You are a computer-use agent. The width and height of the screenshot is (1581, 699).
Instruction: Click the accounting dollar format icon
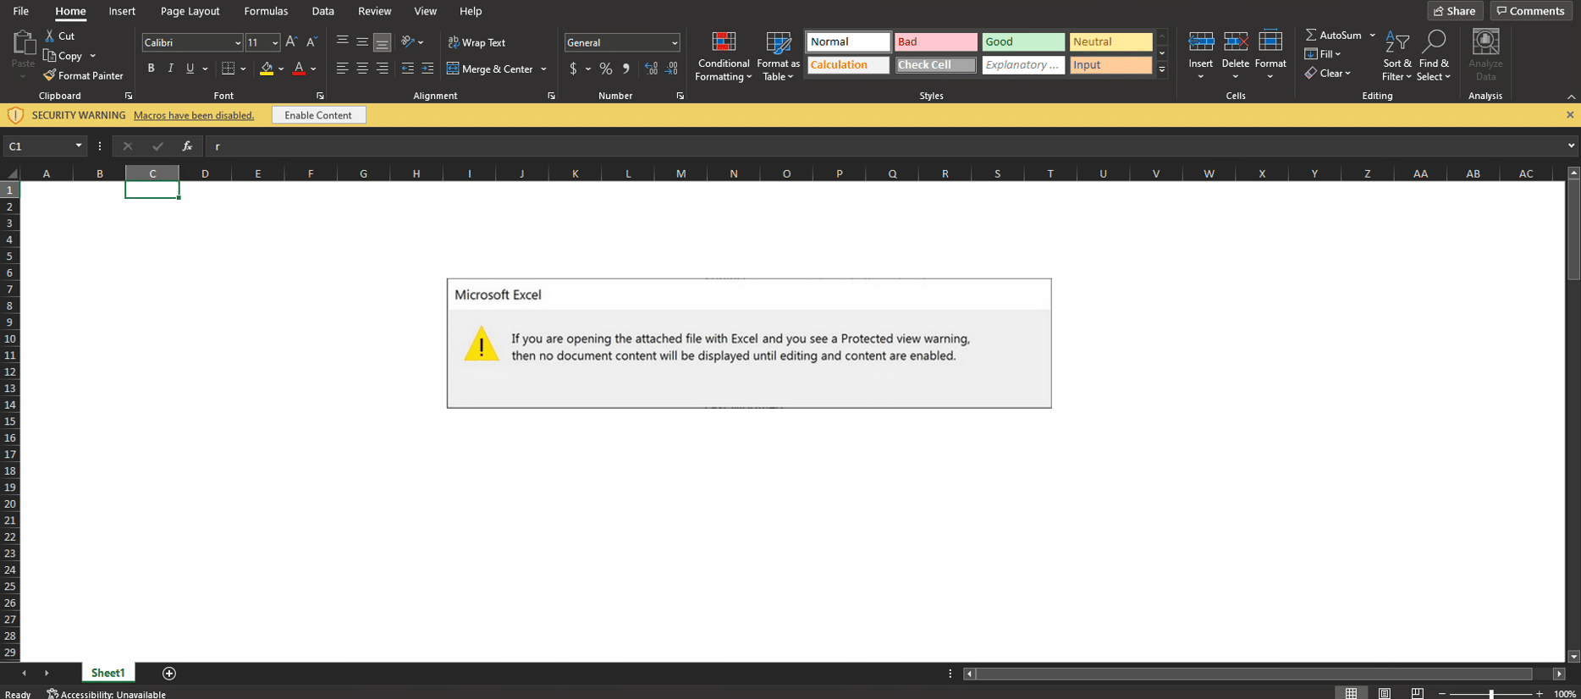pos(573,69)
